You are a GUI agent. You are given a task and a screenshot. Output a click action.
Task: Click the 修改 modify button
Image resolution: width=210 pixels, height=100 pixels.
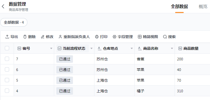point(47,37)
